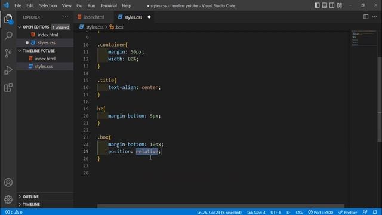Screen dimensions: 382x215
Task: Click the text-align property on line 16
Action: click(x=122, y=87)
